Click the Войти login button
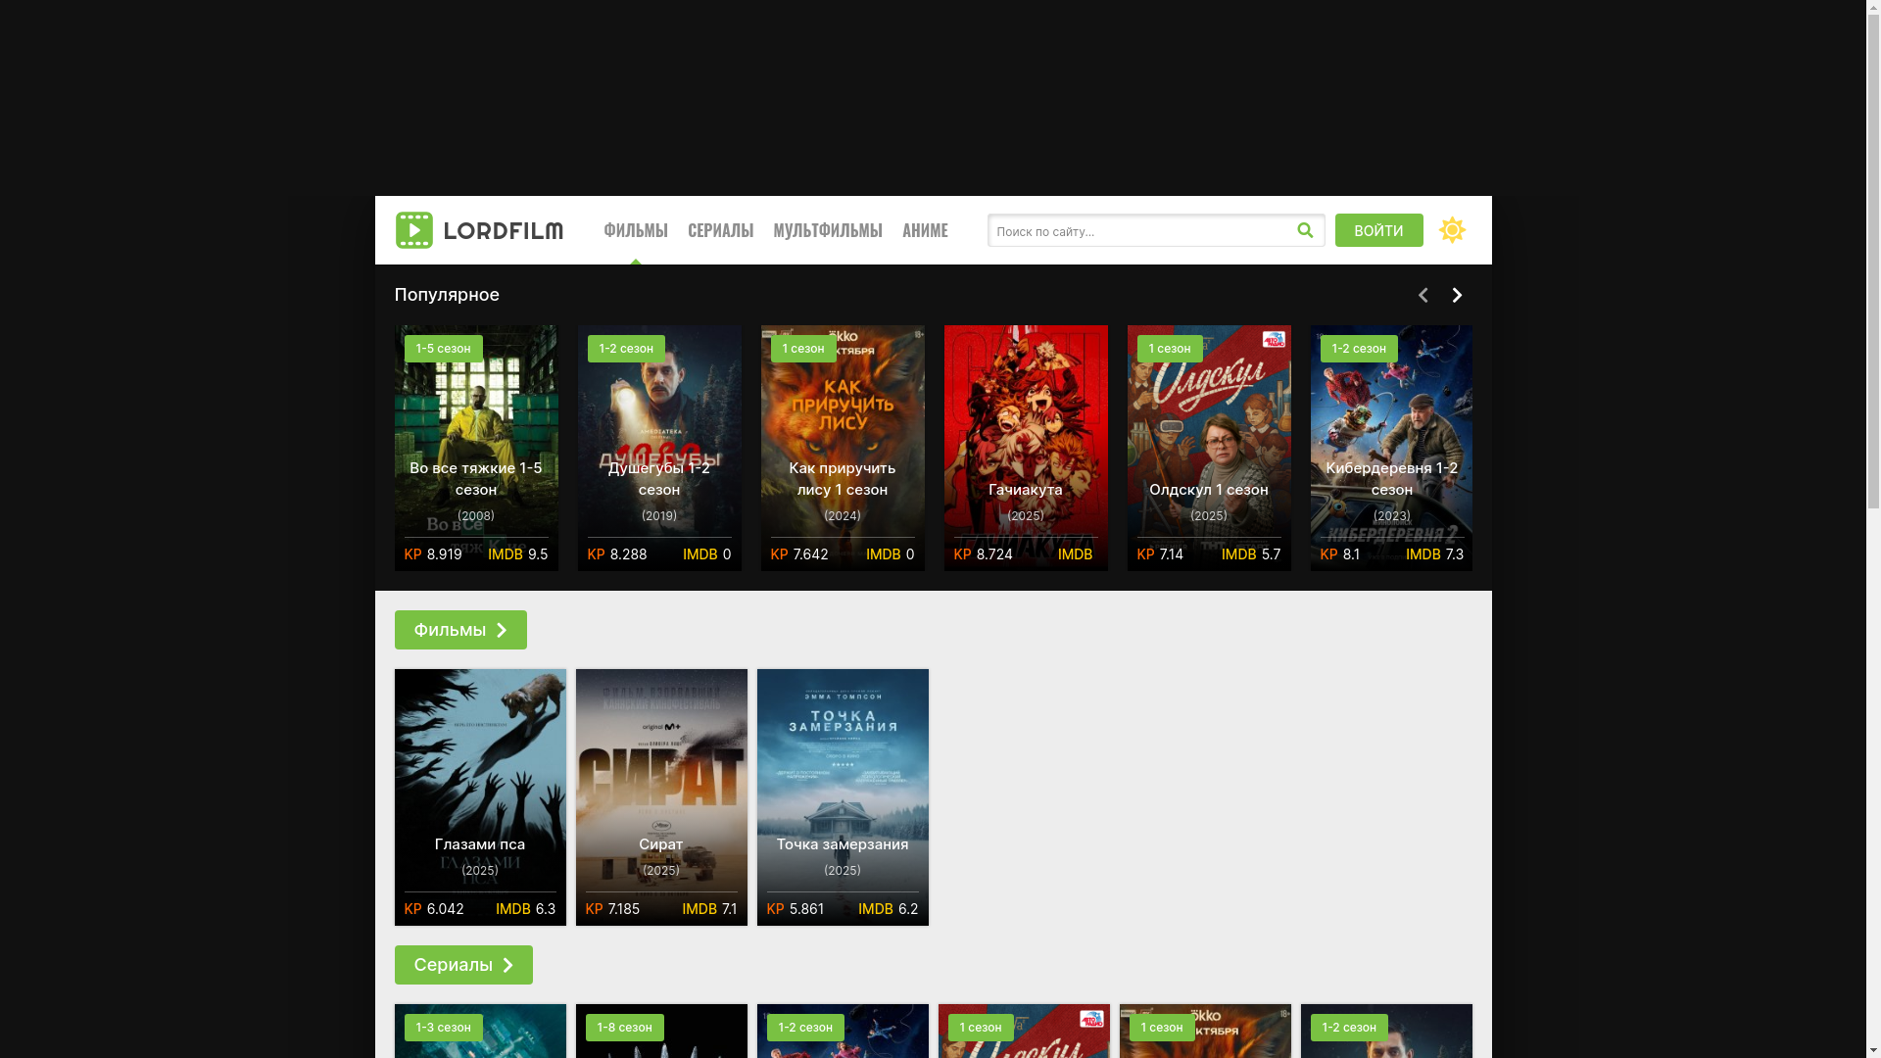This screenshot has height=1058, width=1881. [1378, 230]
